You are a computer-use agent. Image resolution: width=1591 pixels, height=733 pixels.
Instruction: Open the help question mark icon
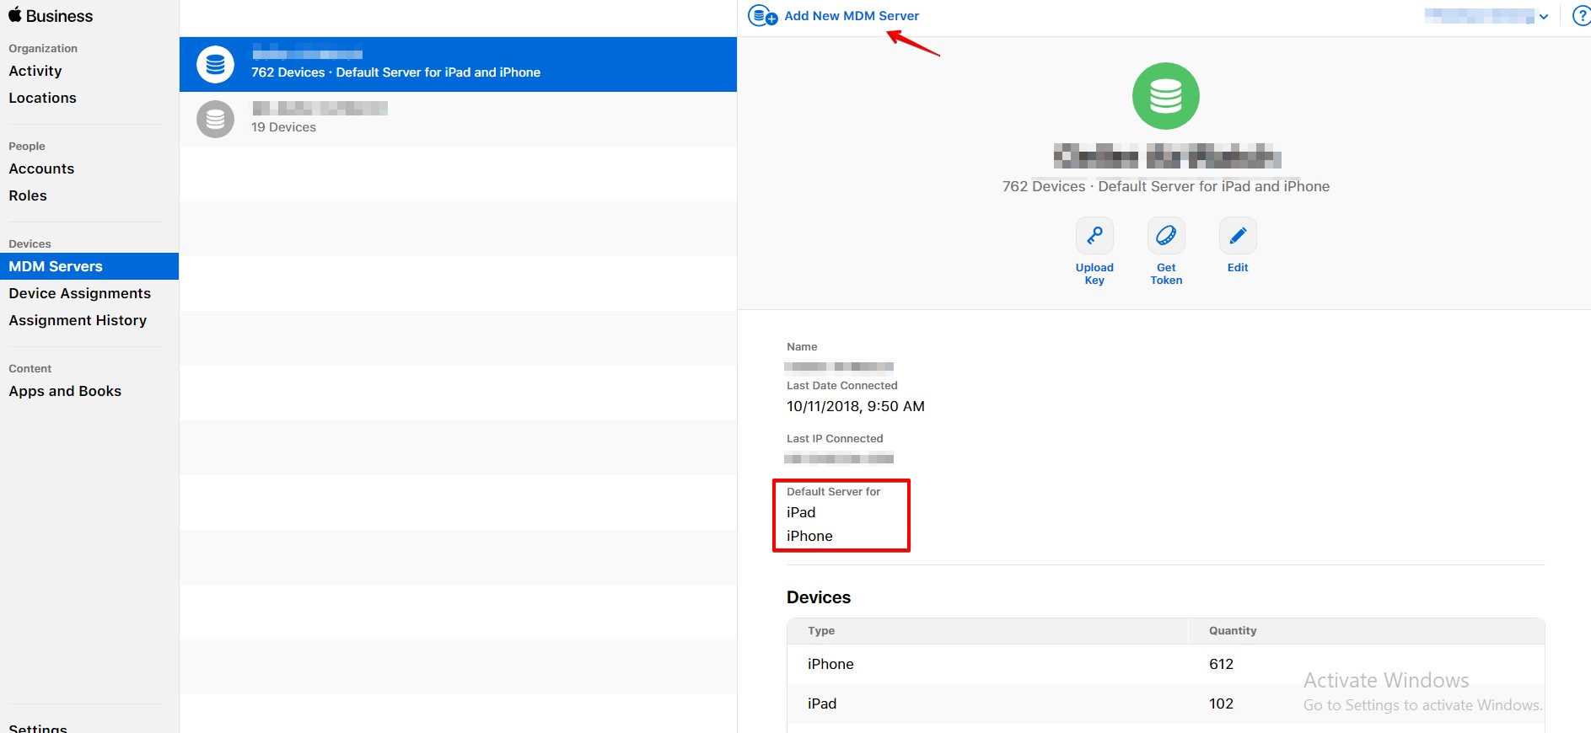tap(1581, 16)
